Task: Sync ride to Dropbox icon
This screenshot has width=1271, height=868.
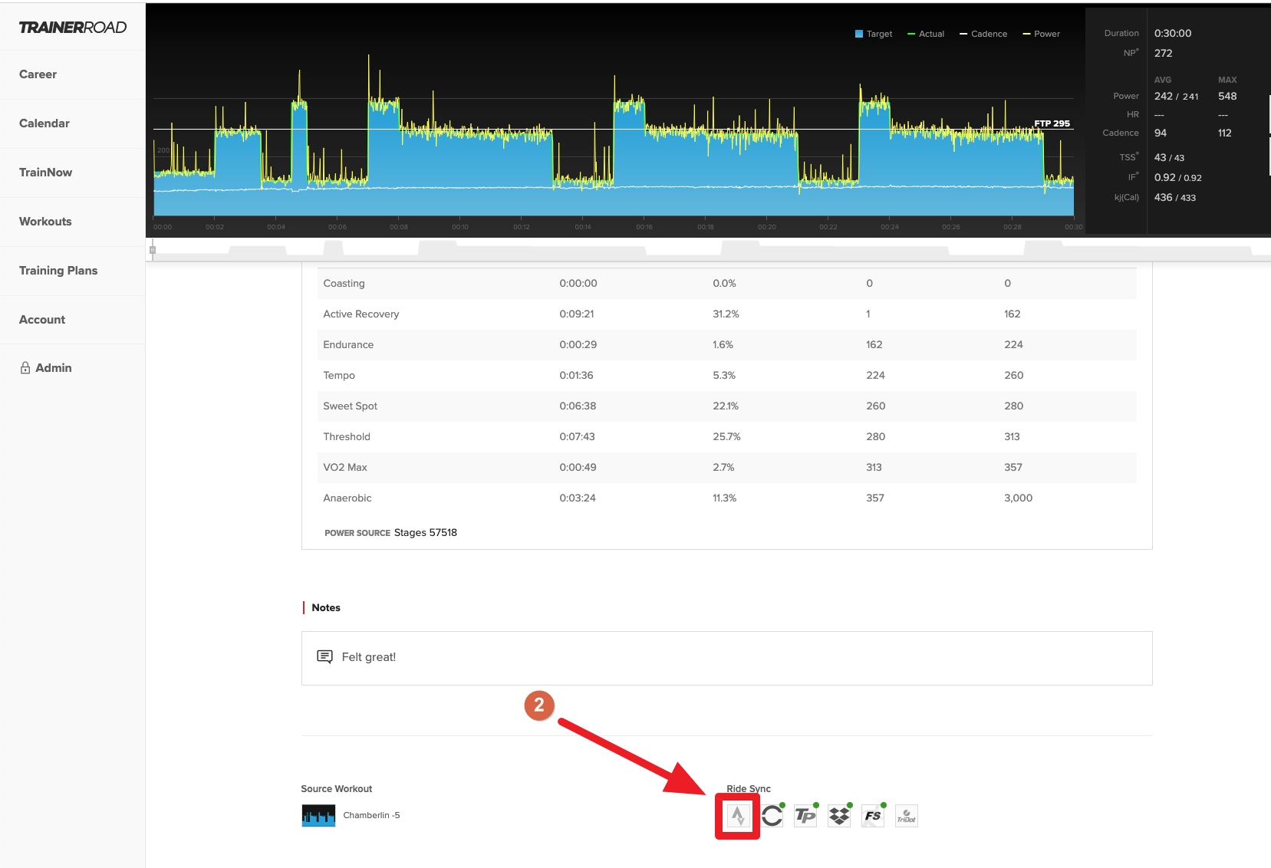Action: coord(839,816)
